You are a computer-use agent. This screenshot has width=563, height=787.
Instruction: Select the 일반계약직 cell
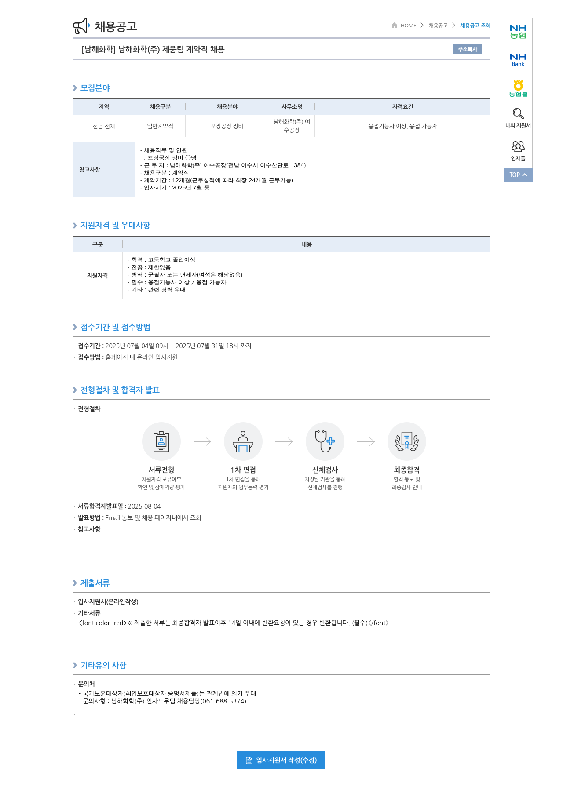coord(160,126)
